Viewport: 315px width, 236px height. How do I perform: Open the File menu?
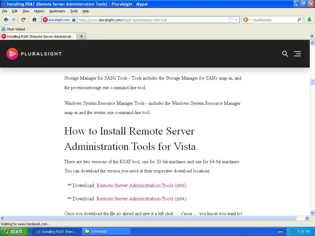pyautogui.click(x=5, y=11)
